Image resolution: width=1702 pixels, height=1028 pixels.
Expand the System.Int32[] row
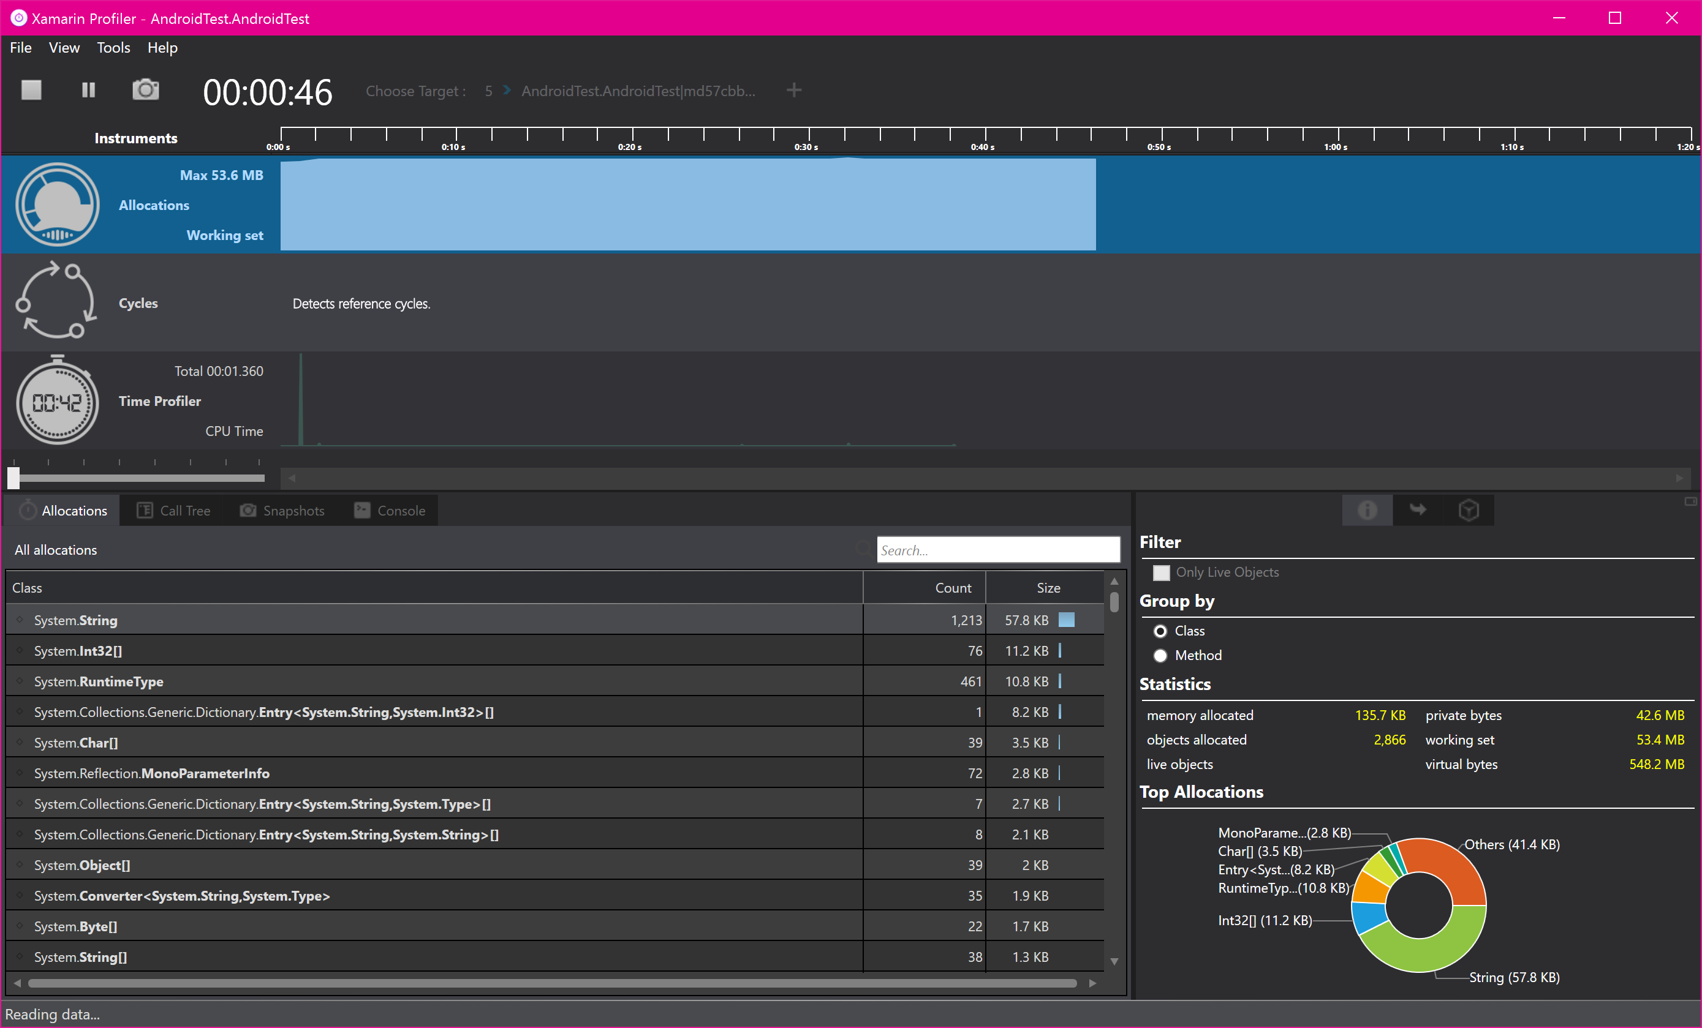click(x=20, y=650)
